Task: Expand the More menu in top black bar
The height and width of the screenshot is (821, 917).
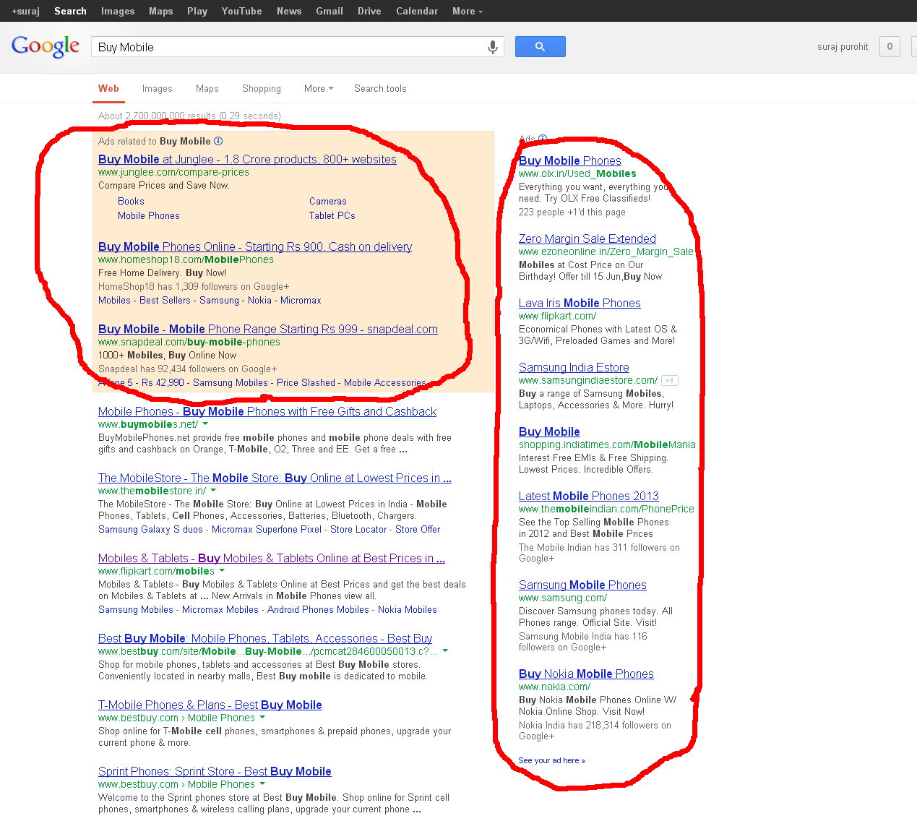Action: click(467, 11)
